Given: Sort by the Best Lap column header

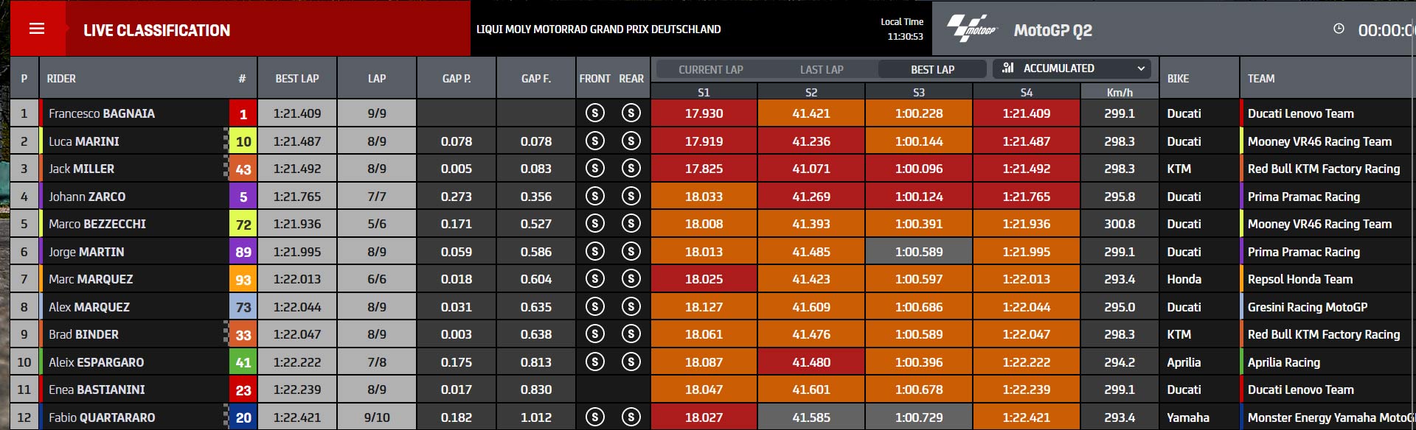Looking at the screenshot, I should click(297, 78).
